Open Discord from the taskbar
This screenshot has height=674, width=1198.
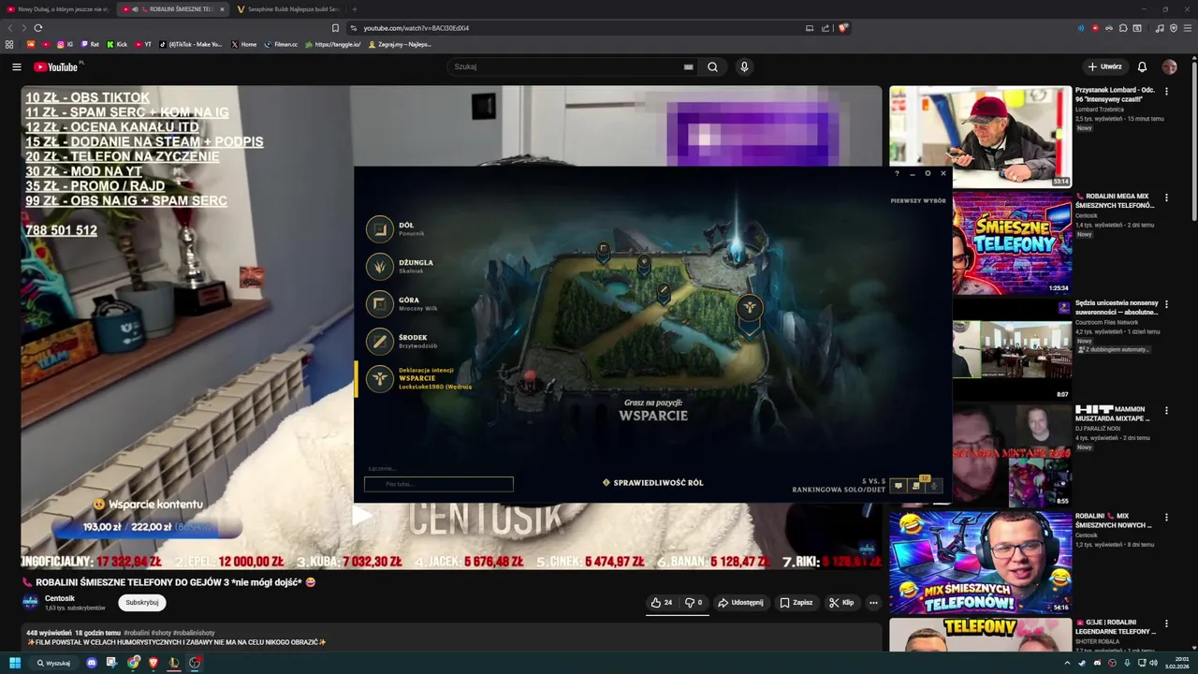tap(92, 663)
